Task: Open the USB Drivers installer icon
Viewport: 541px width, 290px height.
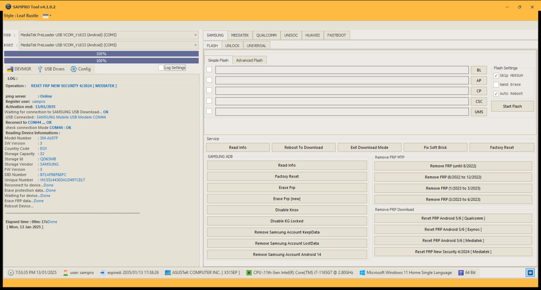Action: point(40,69)
